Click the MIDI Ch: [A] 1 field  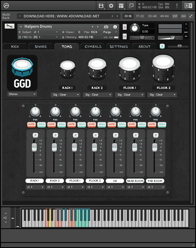[x=38, y=37]
